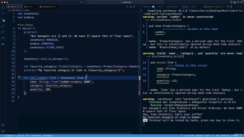Select the Terminal panel tab
The height and width of the screenshot is (137, 244).
185,7
